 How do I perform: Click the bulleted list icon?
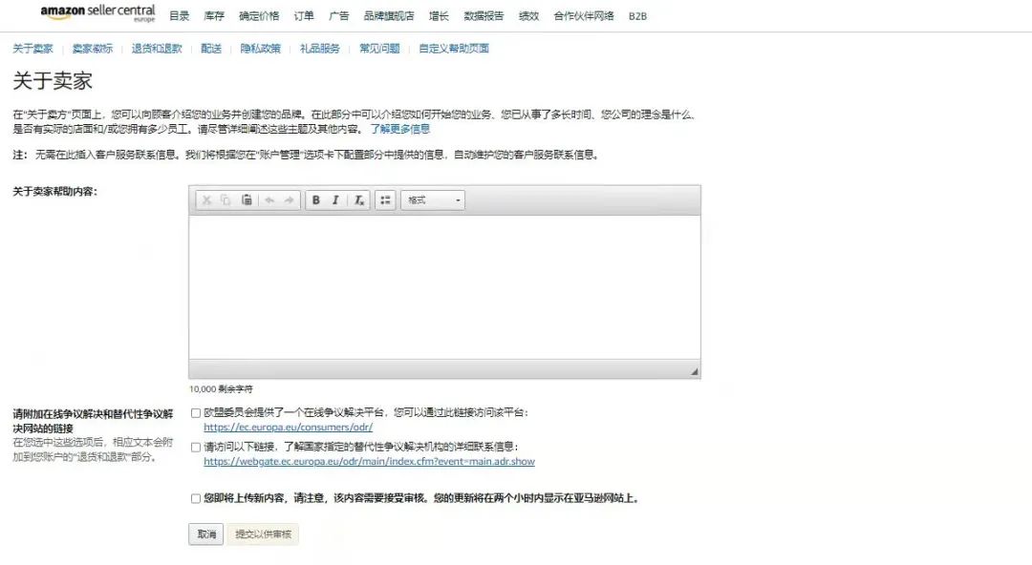[384, 199]
